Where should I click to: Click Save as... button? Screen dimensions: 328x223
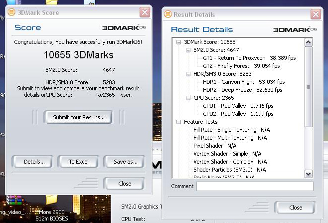coord(125,162)
